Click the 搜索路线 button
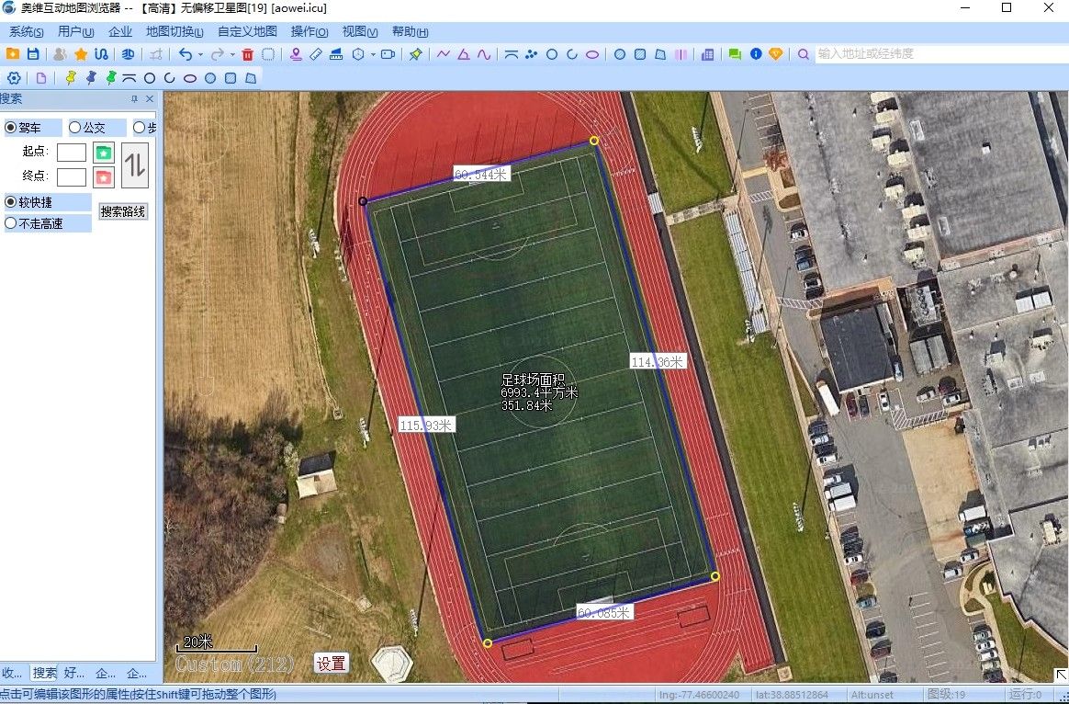This screenshot has width=1069, height=704. [123, 211]
